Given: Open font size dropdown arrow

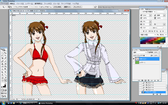Looking at the screenshot, I should [150, 15].
